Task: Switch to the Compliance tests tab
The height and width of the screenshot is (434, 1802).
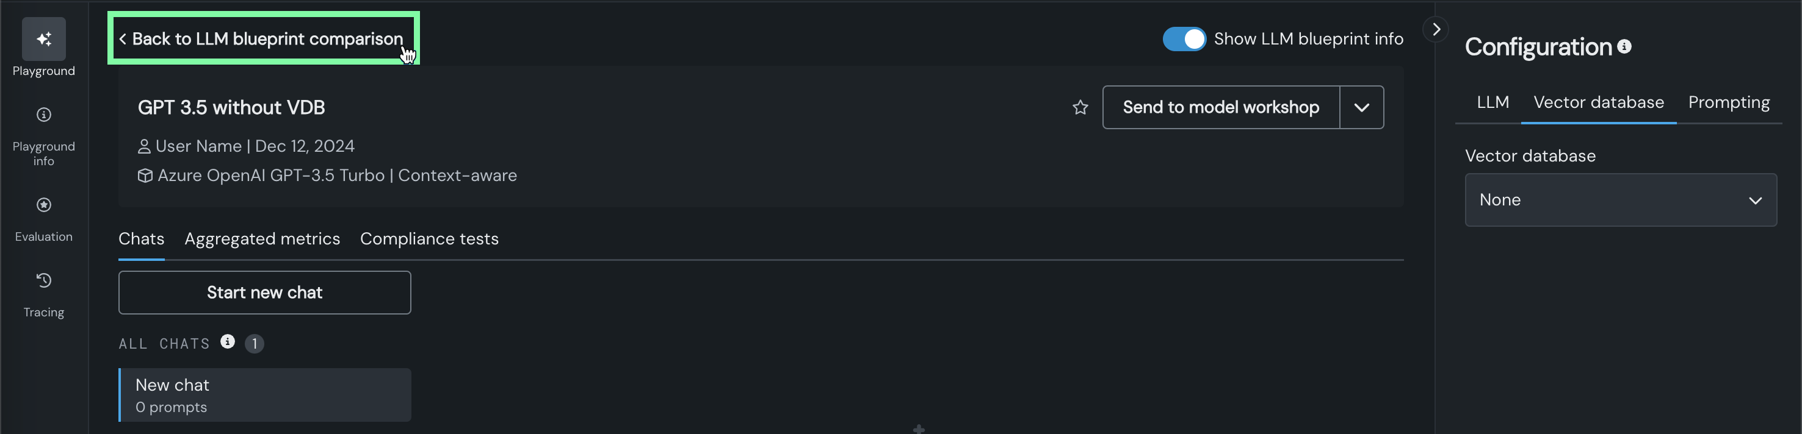Action: [x=429, y=239]
